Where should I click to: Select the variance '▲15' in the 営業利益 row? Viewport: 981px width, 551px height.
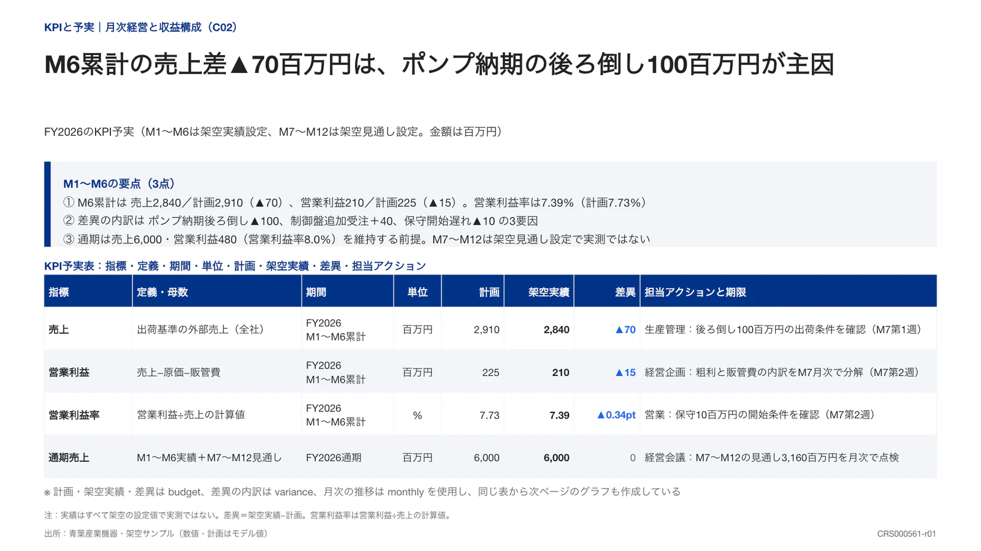(x=625, y=372)
